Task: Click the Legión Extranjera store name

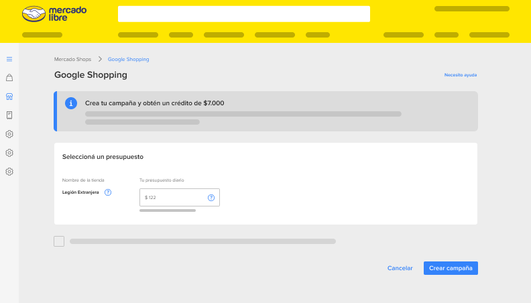Action: coord(80,192)
